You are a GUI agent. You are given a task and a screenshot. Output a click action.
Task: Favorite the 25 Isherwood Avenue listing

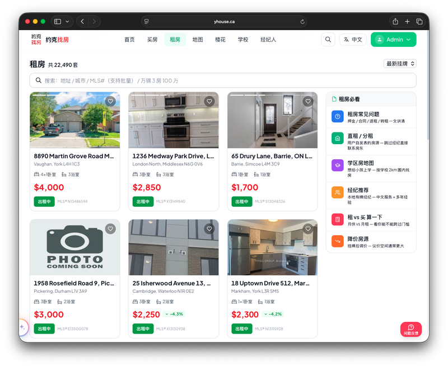(209, 228)
